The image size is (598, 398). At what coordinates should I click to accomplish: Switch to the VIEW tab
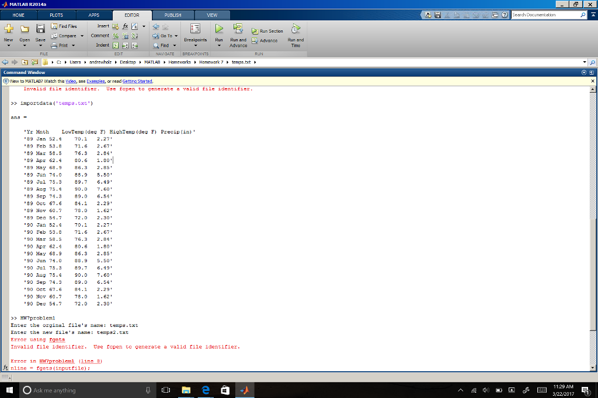coord(212,15)
